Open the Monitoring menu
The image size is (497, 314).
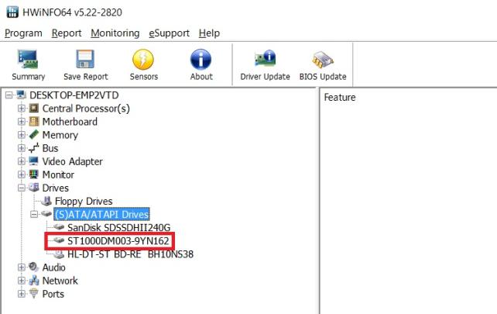tap(115, 33)
